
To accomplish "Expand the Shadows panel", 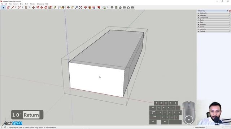I will pos(213,24).
